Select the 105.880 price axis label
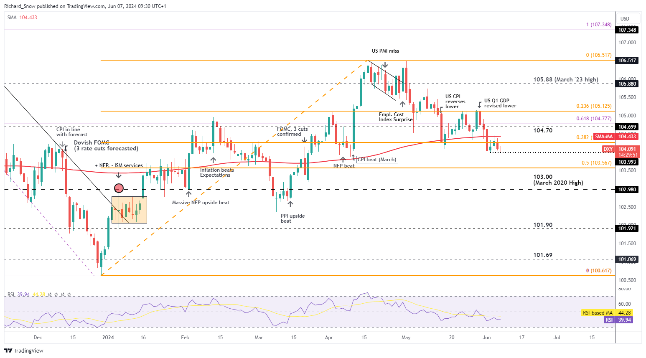 pos(627,84)
